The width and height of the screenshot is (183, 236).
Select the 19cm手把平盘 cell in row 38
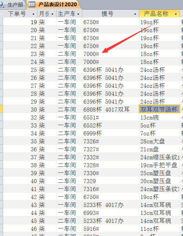[x=159, y=165]
